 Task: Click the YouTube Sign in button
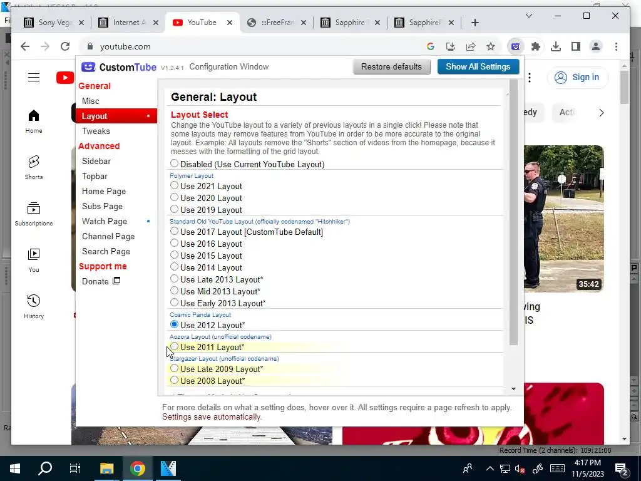tap(578, 77)
